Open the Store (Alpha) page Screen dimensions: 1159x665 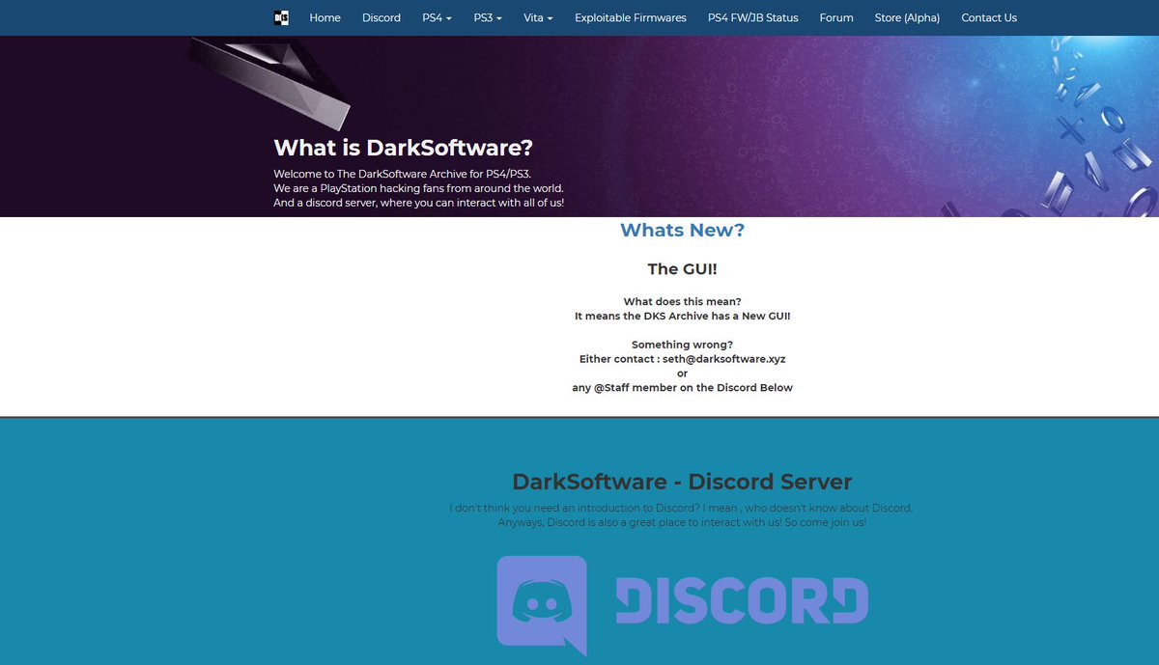click(907, 17)
